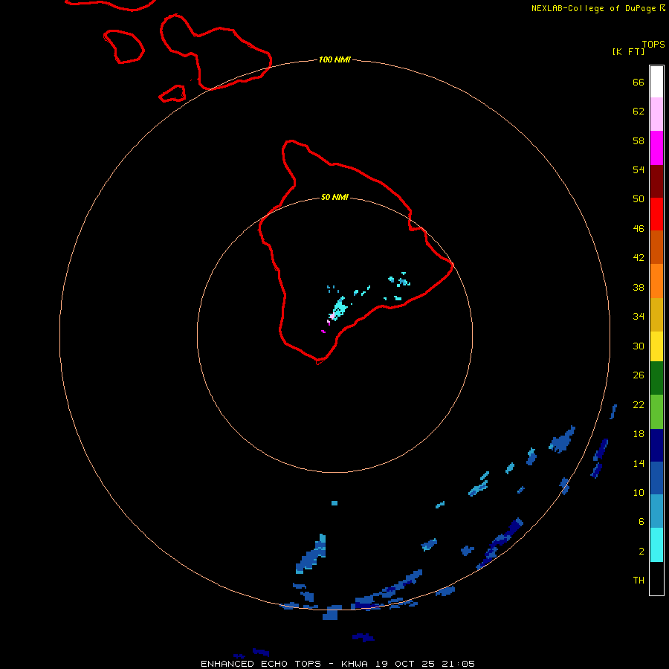Click the dark green swatch near 26

pos(656,378)
